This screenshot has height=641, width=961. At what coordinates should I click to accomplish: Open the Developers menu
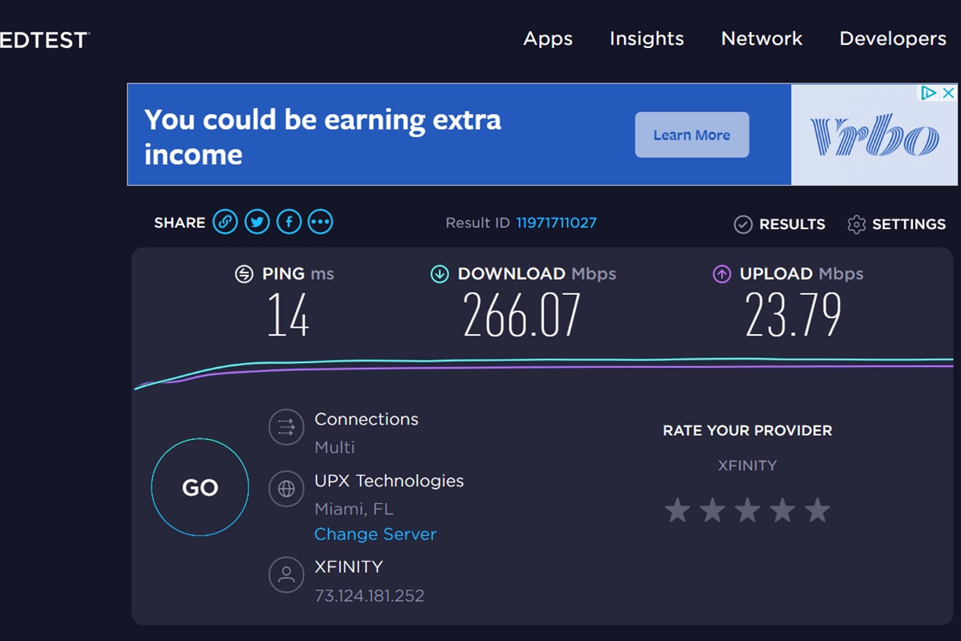[x=893, y=38]
